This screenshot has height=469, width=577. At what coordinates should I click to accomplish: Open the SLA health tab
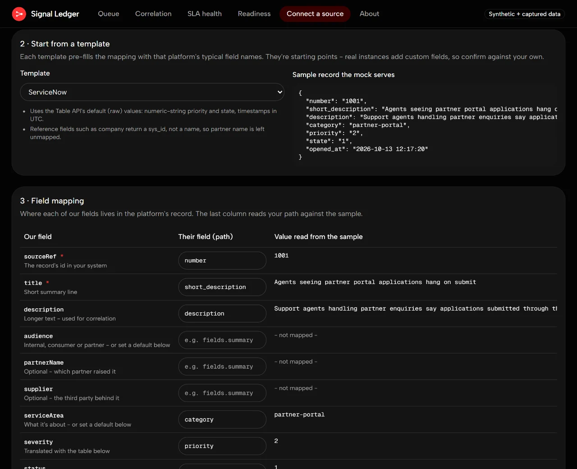tap(205, 14)
